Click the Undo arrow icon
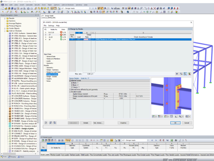The height and width of the screenshot is (161, 214). pos(28,8)
